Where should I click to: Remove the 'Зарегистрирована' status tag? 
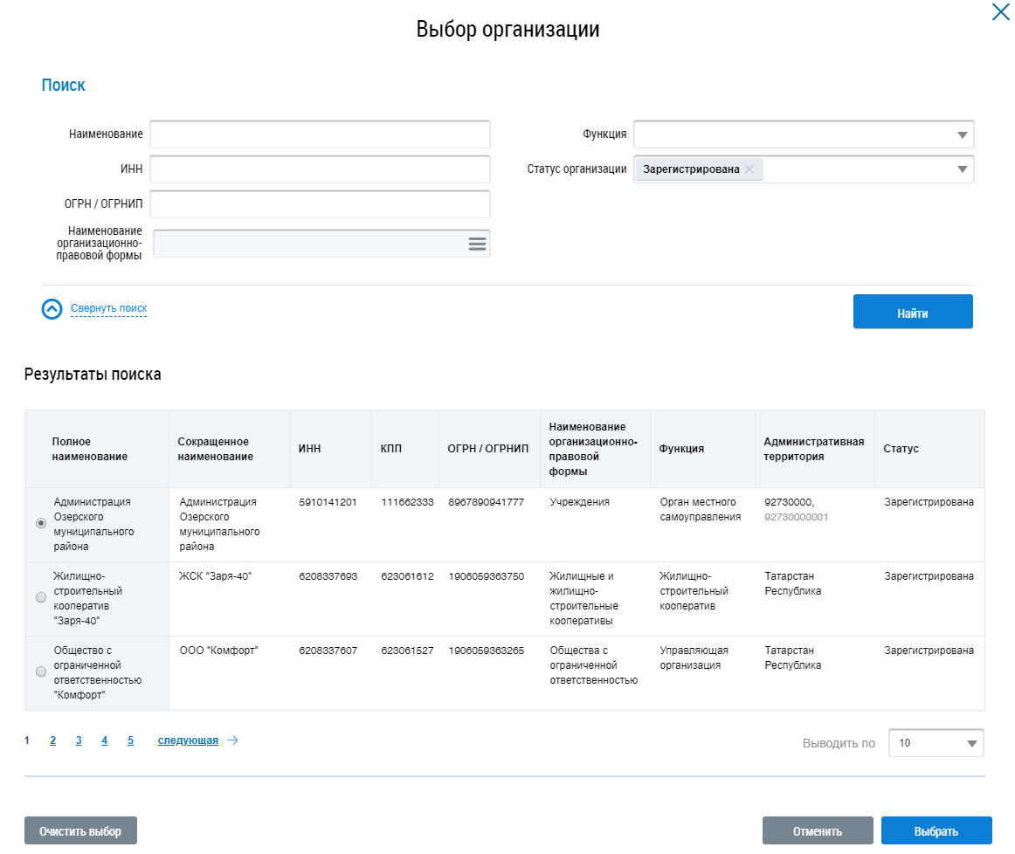pyautogui.click(x=749, y=169)
